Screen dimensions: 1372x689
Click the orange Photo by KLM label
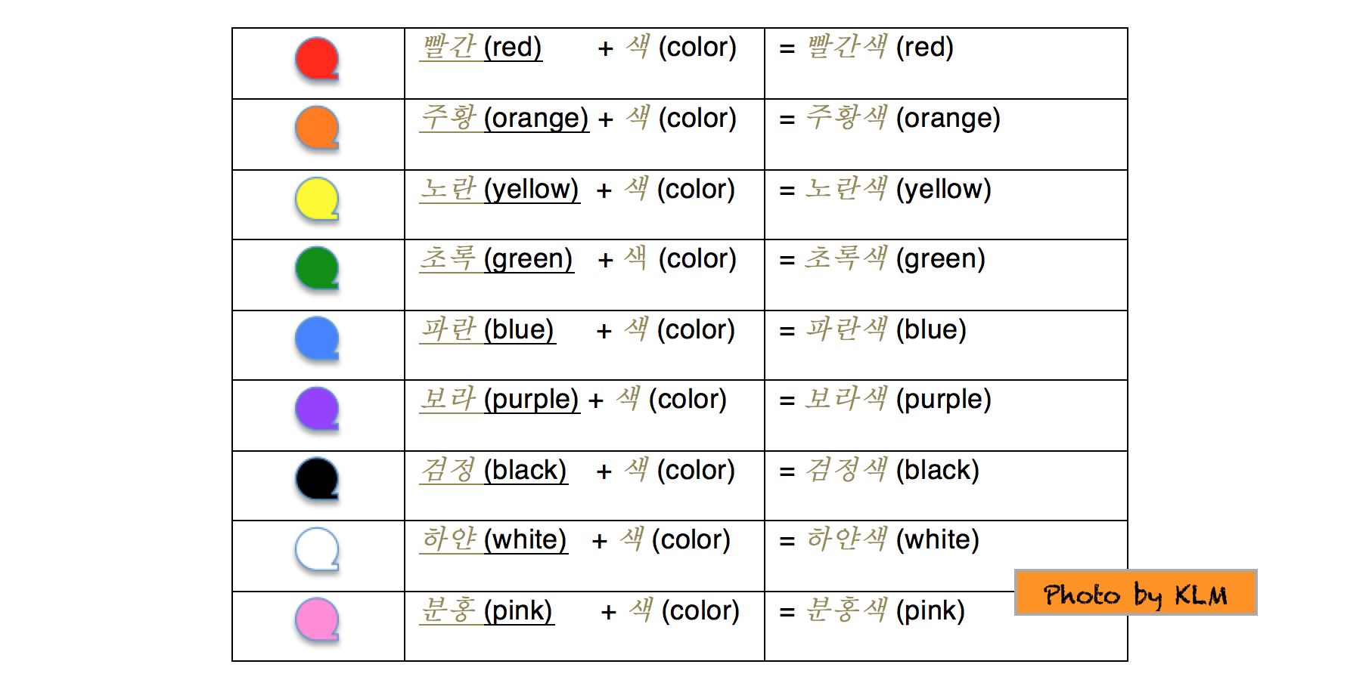click(x=1135, y=593)
